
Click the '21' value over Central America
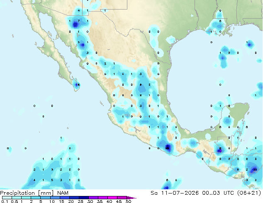pos(255,170)
